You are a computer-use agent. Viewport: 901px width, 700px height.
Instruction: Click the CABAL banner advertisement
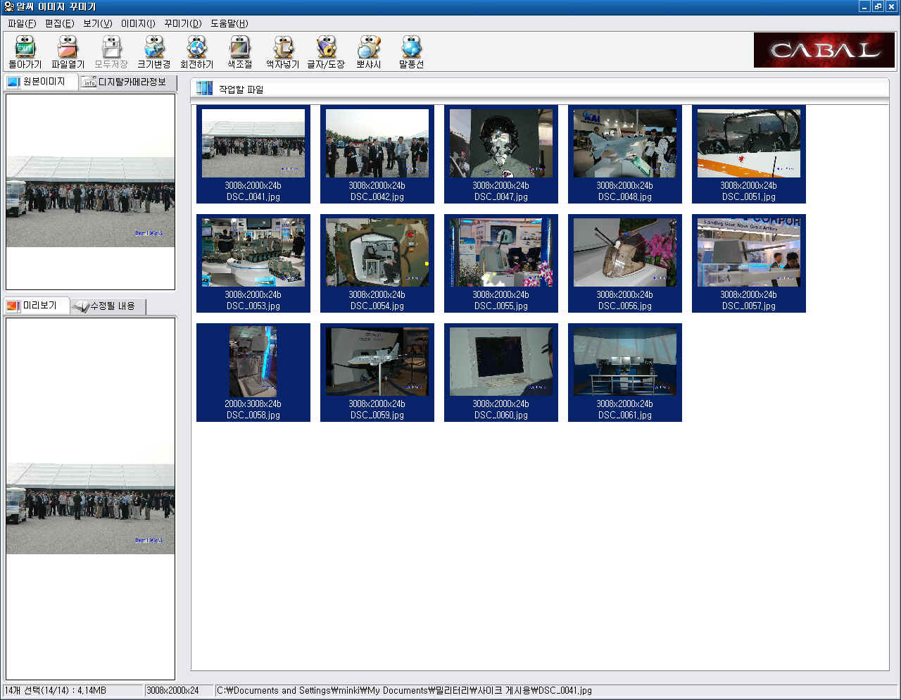click(824, 50)
